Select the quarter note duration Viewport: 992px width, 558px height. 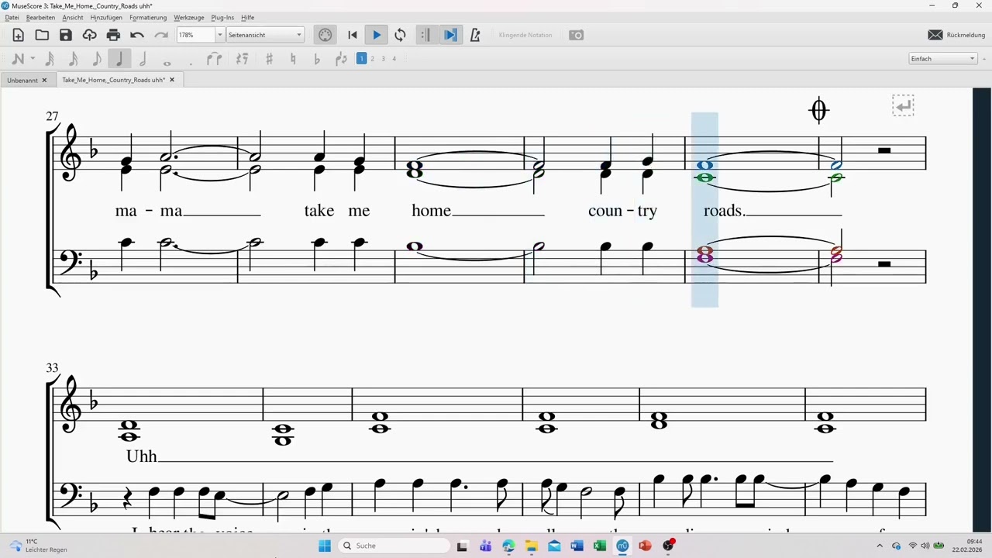(x=119, y=59)
